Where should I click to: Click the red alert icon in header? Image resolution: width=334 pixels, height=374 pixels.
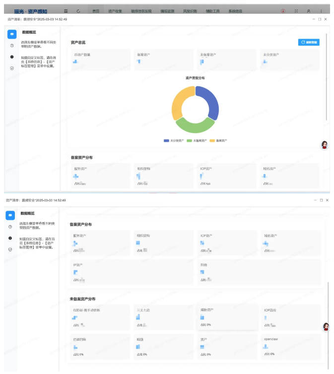283,10
